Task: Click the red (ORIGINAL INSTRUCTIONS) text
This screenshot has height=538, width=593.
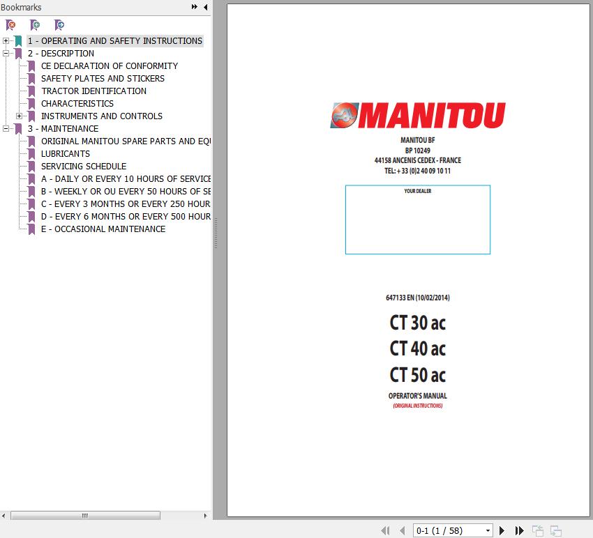Action: [x=418, y=406]
